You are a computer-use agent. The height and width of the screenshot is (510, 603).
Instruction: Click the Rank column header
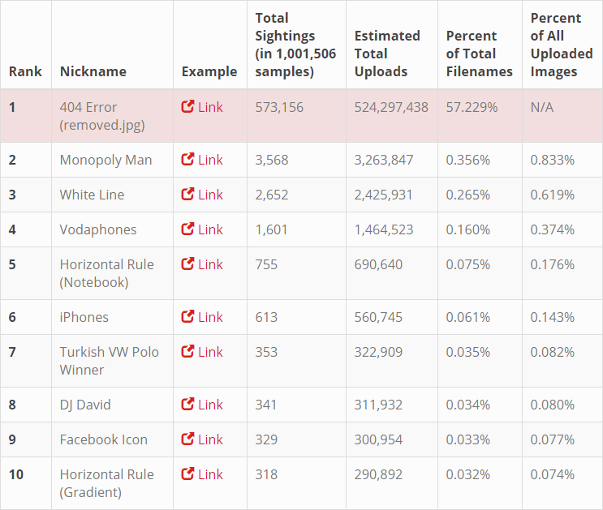pyautogui.click(x=25, y=71)
